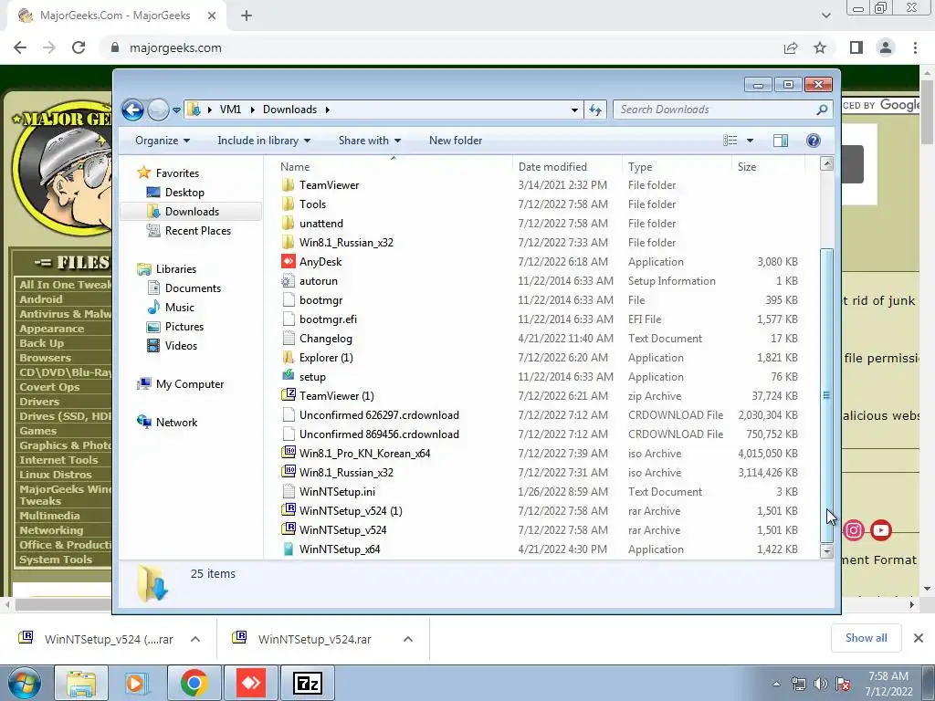
Task: Open the Include in library menu
Action: 264,141
